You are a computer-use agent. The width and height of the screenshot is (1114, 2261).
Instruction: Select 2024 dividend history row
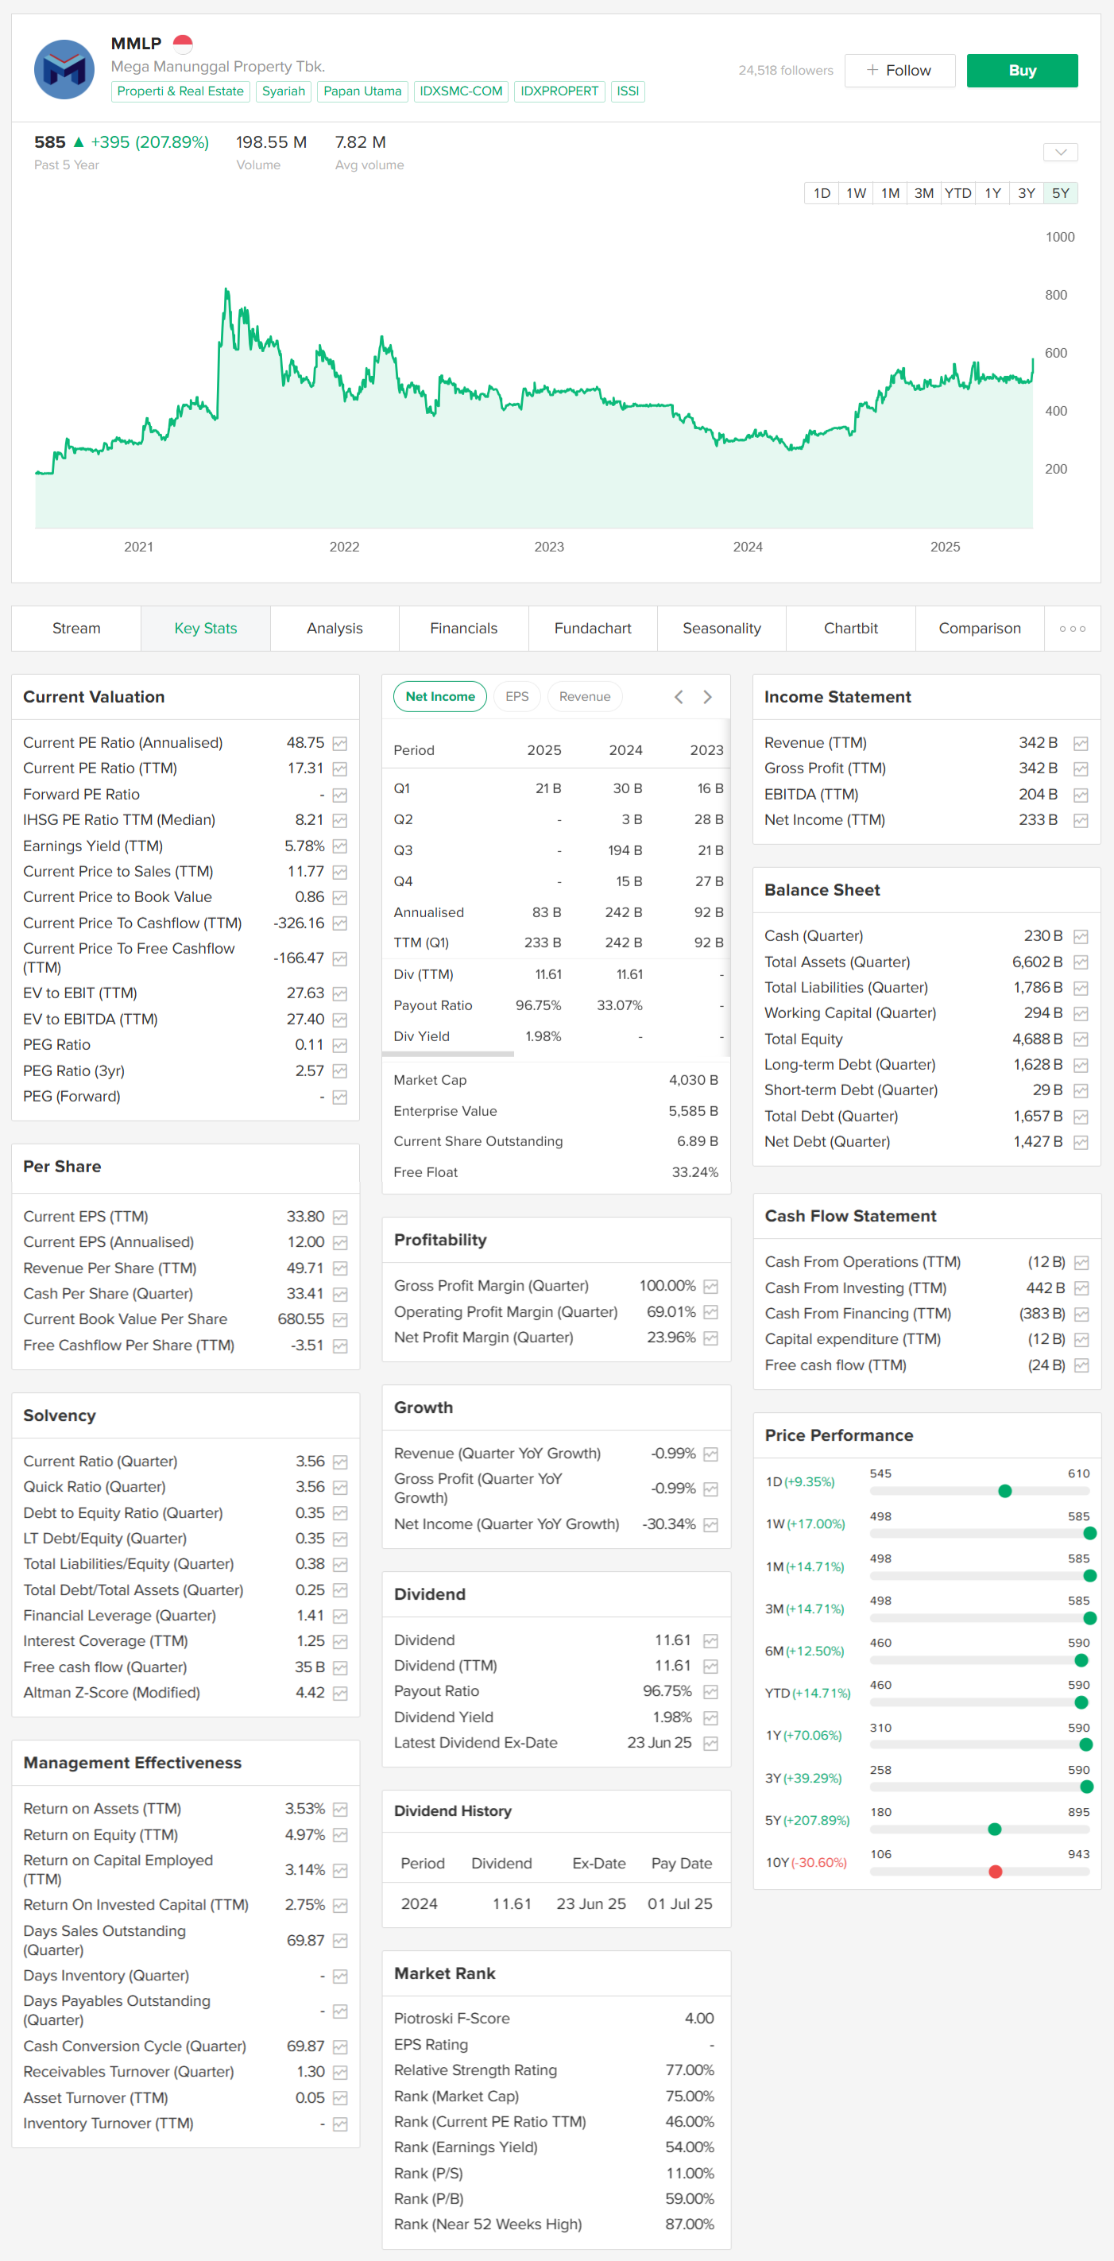[x=556, y=1905]
